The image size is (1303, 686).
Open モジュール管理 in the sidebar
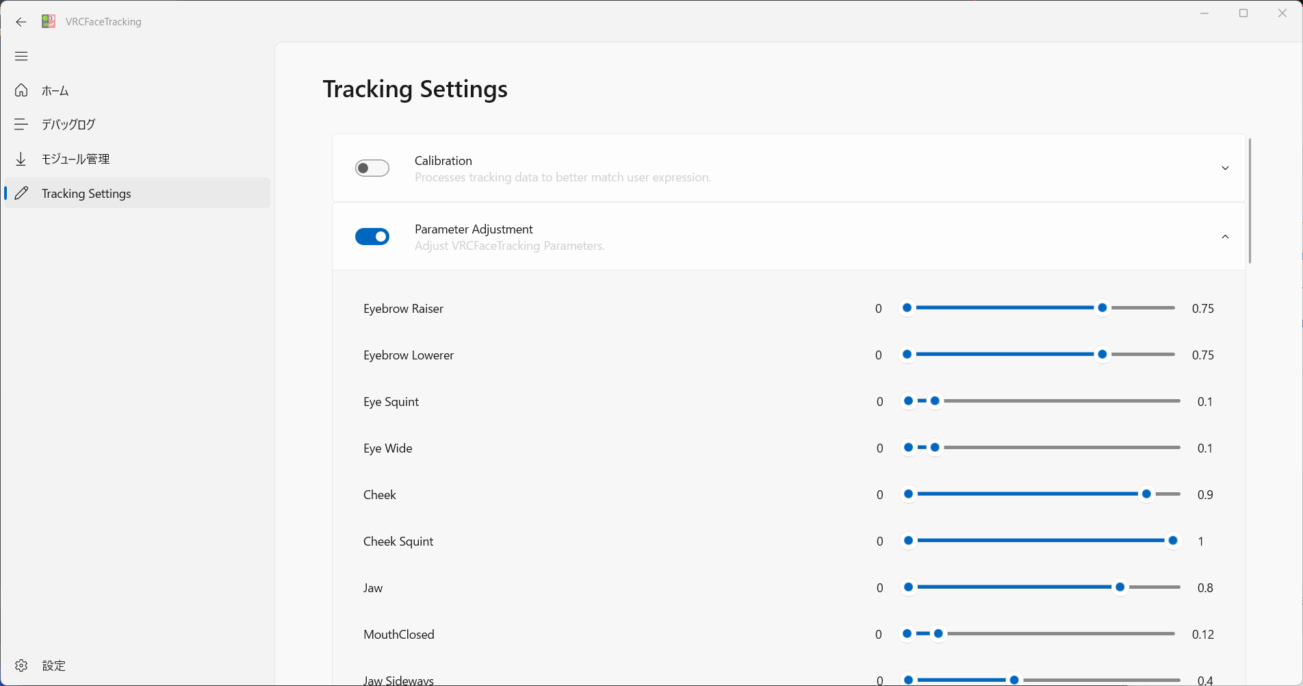tap(75, 159)
